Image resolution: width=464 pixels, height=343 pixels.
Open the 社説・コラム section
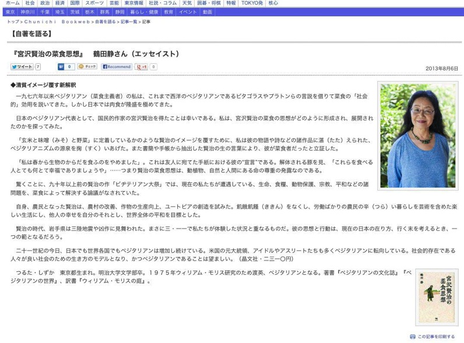163,3
